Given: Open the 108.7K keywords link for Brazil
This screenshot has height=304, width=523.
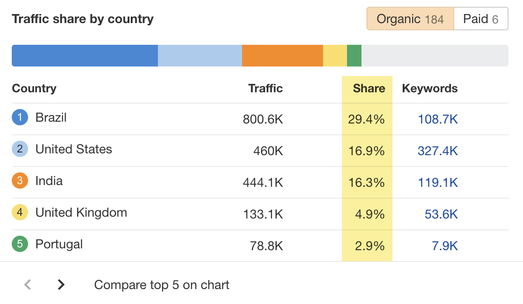Looking at the screenshot, I should [437, 119].
